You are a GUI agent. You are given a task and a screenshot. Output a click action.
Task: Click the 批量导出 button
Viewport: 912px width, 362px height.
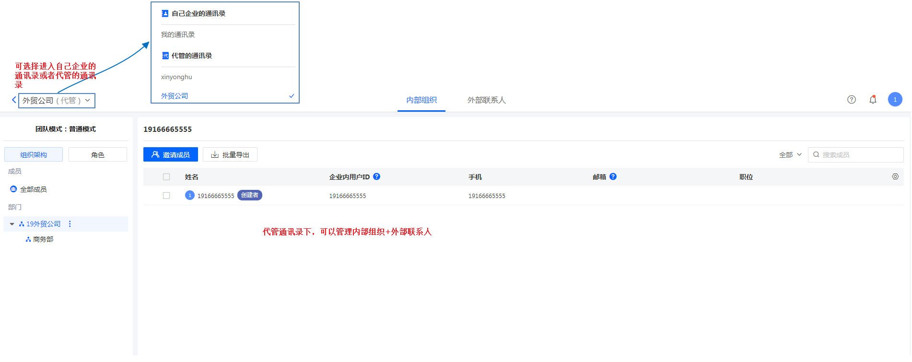[230, 155]
